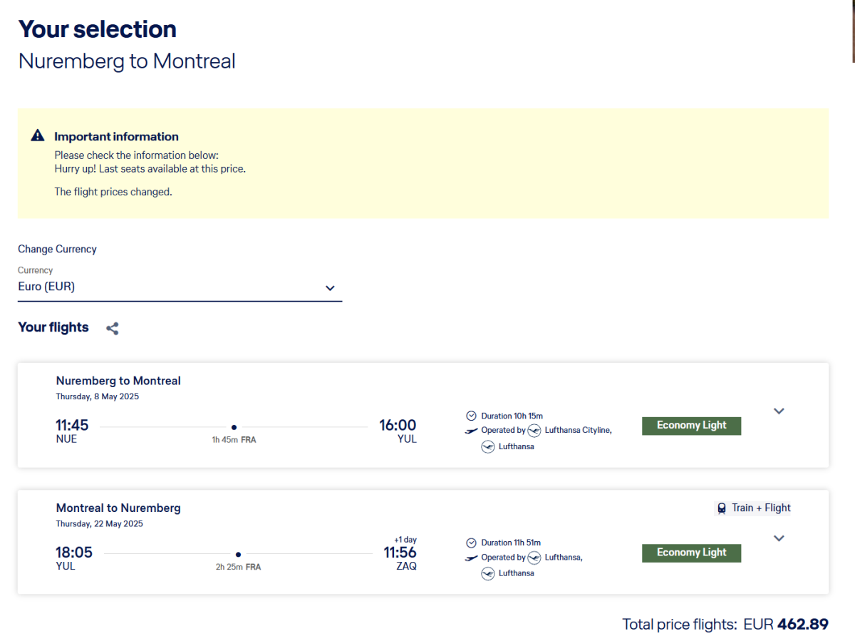Click the 2h 25m FRA stopover marker
This screenshot has height=641, width=855.
(238, 555)
